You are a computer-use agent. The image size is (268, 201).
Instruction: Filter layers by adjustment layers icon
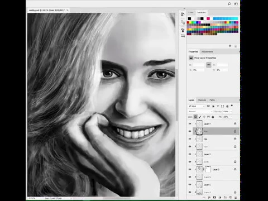click(213, 106)
